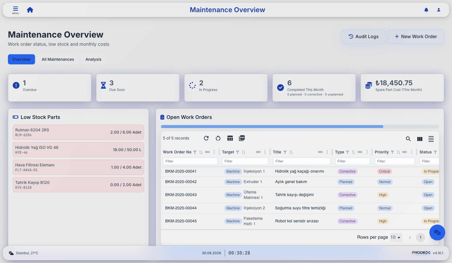The width and height of the screenshot is (452, 263).
Task: Switch to the Overview tab
Action: (x=21, y=59)
